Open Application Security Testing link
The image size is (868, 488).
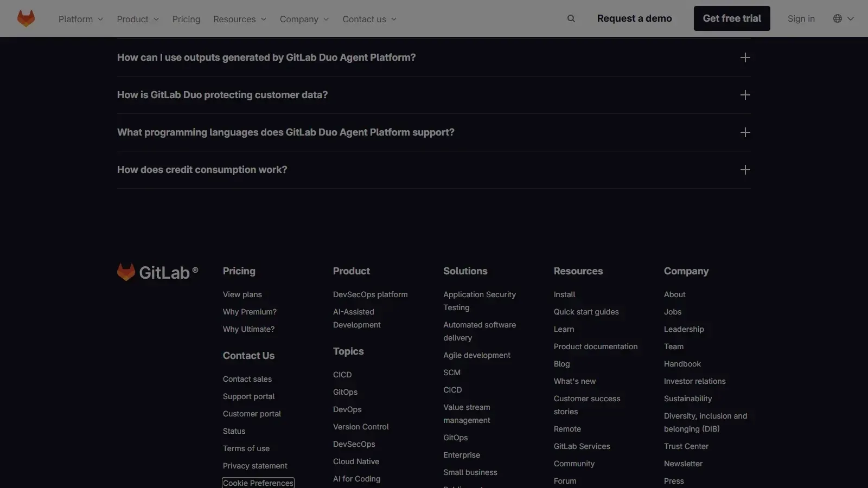coord(480,301)
